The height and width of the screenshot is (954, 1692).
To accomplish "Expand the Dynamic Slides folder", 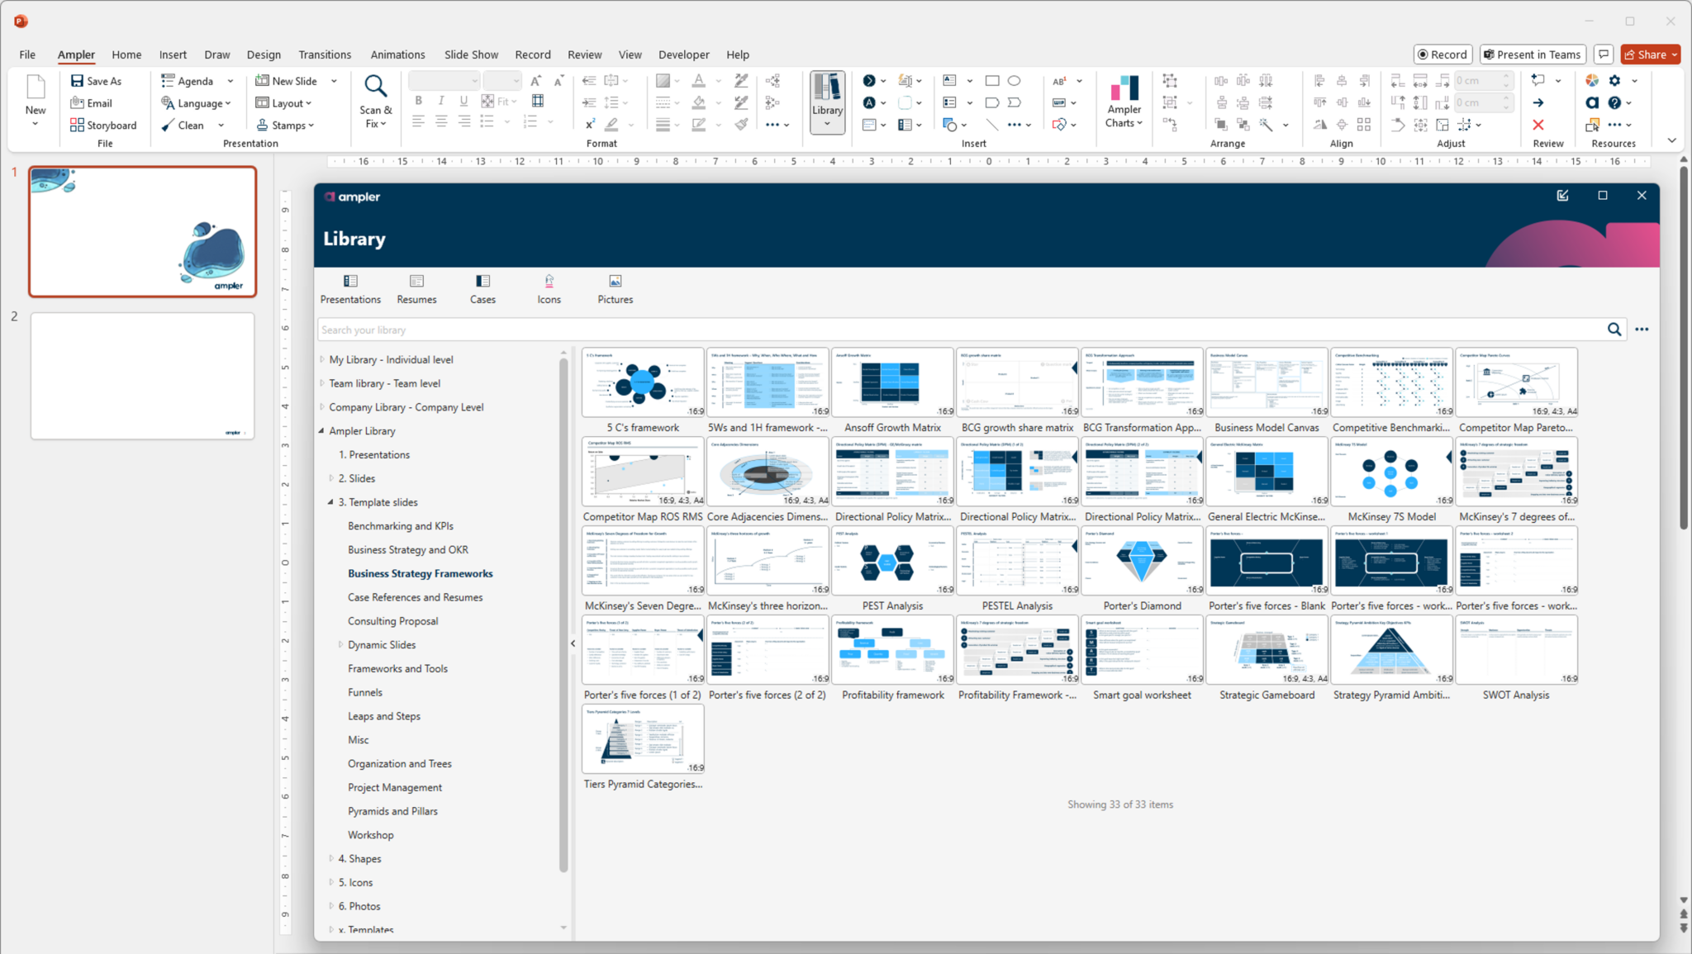I will pos(340,644).
